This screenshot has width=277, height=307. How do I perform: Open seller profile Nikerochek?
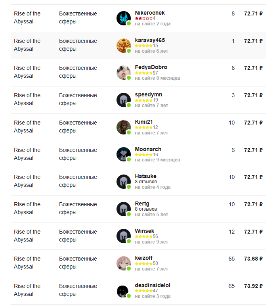point(150,13)
